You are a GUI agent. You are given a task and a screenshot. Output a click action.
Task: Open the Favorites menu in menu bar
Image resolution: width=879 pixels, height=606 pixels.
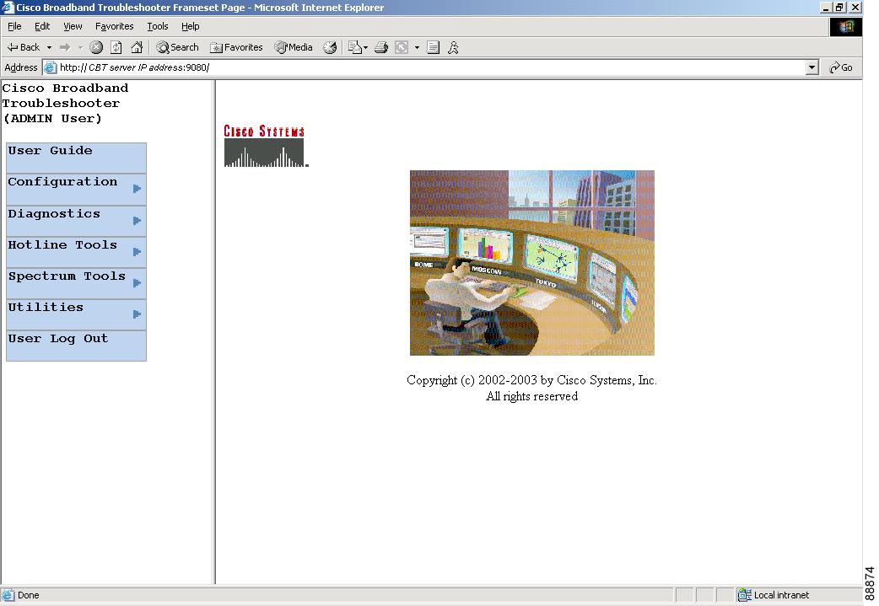tap(115, 26)
